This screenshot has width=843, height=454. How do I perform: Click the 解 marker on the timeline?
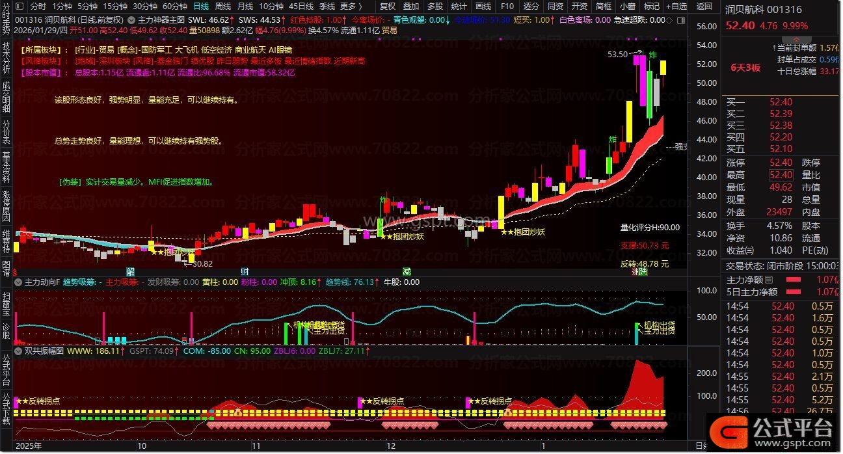click(130, 271)
